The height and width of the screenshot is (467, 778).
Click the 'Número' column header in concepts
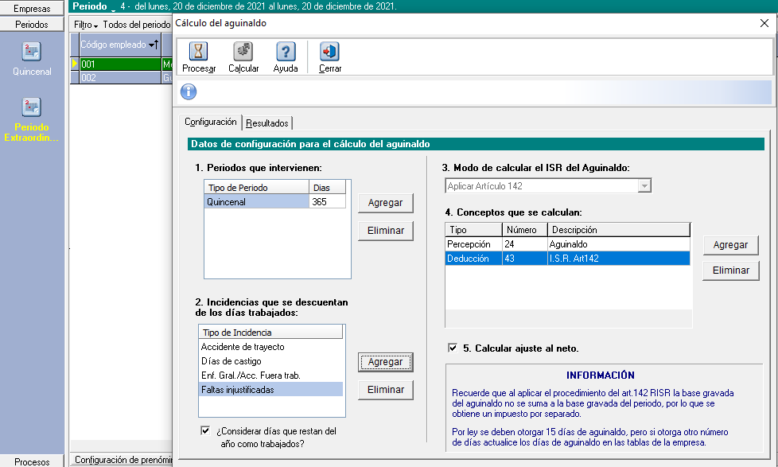click(x=525, y=230)
